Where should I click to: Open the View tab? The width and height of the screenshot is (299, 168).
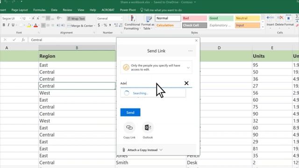tap(81, 10)
